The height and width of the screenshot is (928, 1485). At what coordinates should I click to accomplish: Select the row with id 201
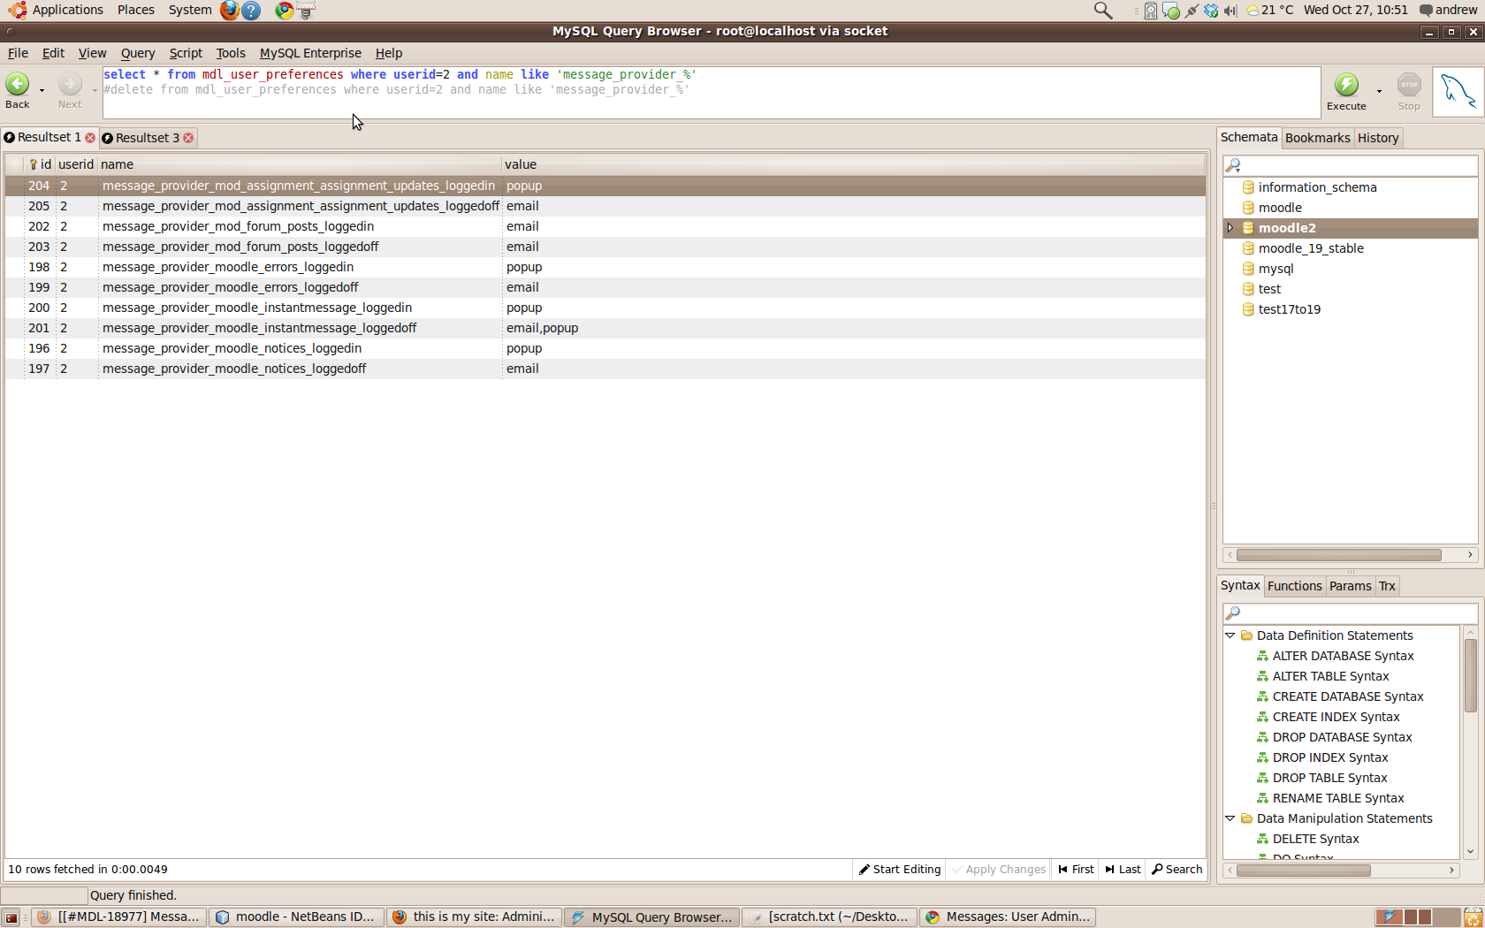(605, 328)
